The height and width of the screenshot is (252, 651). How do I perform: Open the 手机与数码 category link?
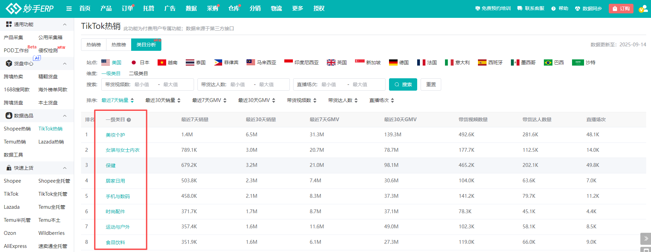tap(118, 196)
